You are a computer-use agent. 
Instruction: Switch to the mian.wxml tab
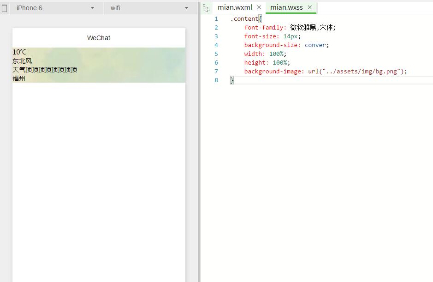pos(235,7)
